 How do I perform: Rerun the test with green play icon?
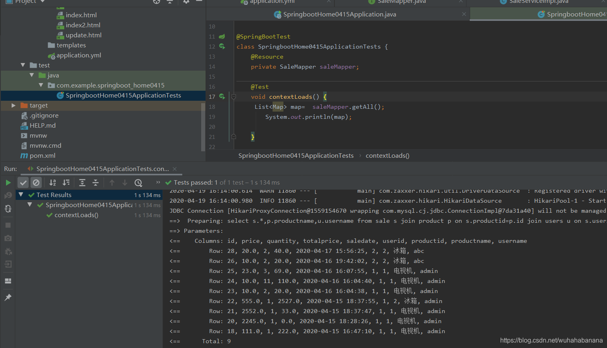tap(8, 183)
